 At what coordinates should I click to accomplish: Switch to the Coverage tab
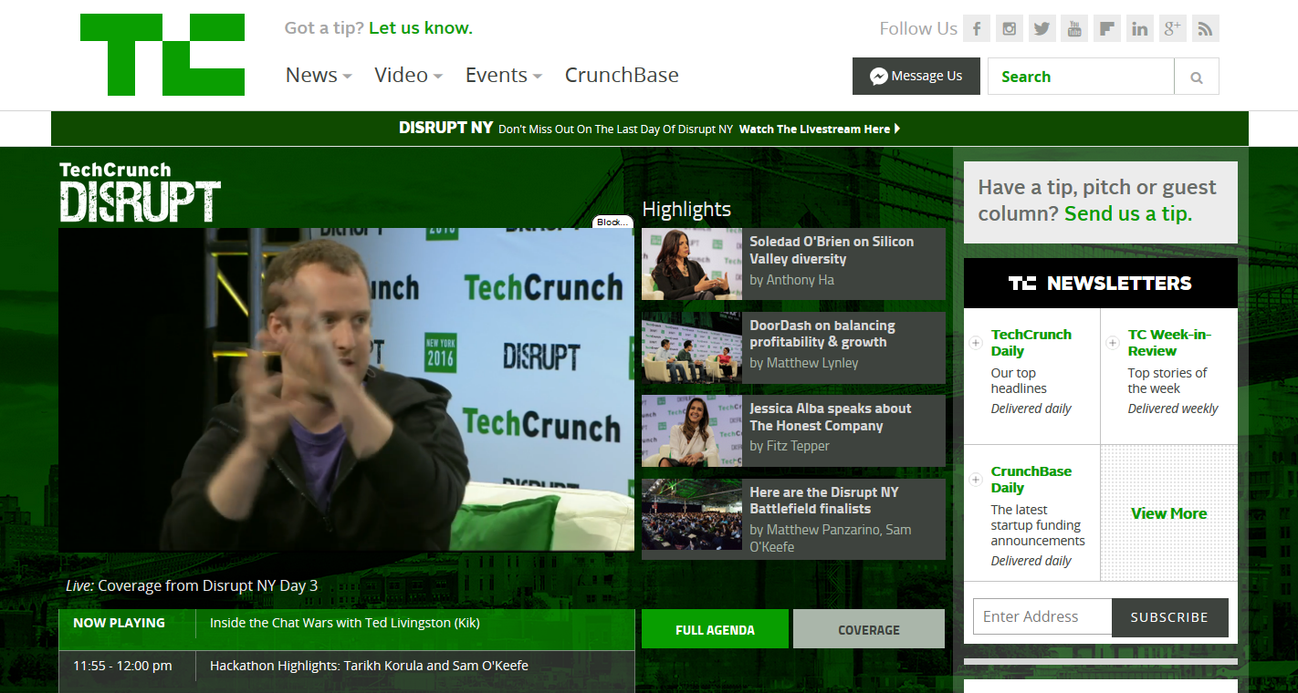[x=869, y=629]
